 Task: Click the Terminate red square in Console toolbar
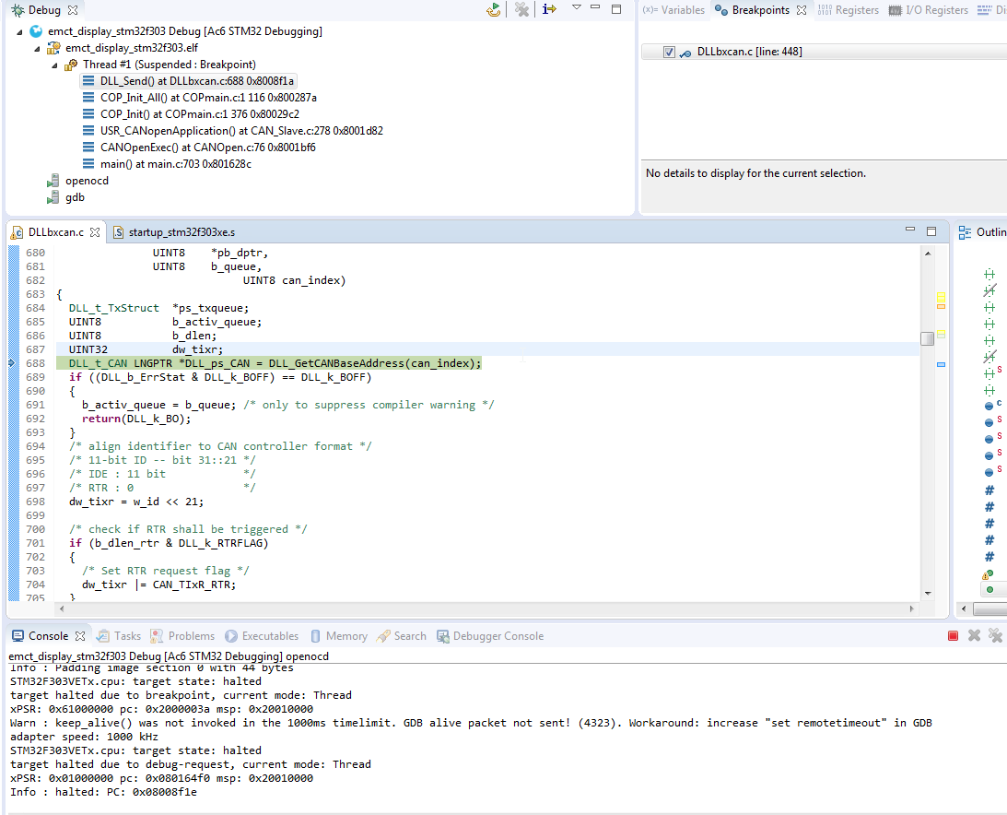tap(953, 636)
